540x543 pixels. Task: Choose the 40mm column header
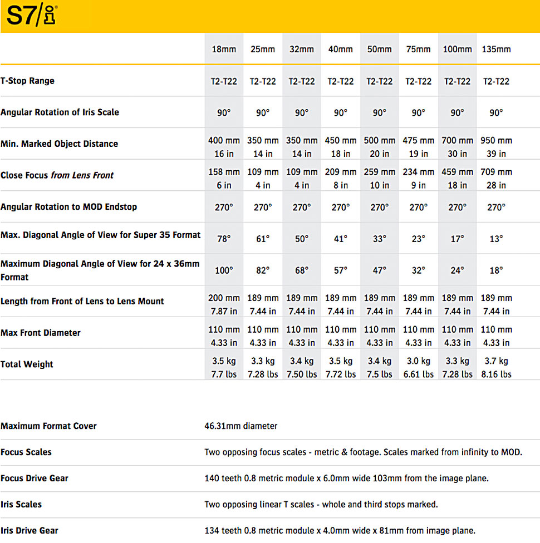[x=340, y=49]
